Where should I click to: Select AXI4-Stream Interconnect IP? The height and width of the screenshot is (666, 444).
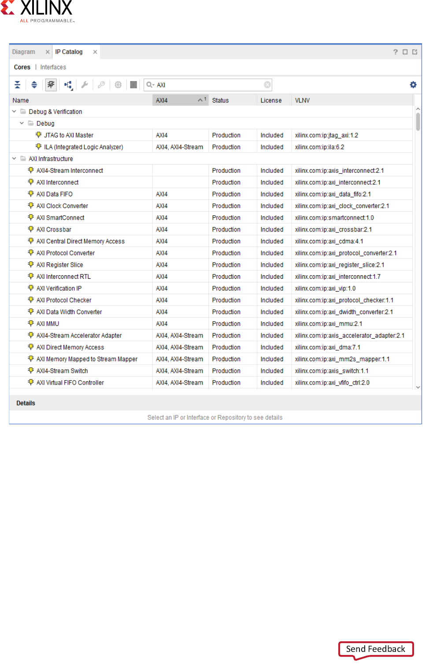(70, 171)
